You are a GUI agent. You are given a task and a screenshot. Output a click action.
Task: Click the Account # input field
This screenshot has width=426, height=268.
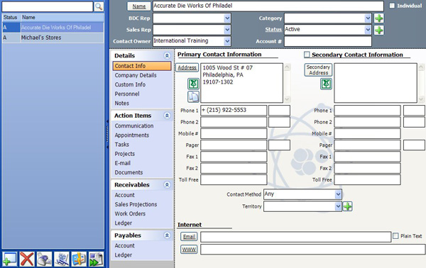click(327, 42)
